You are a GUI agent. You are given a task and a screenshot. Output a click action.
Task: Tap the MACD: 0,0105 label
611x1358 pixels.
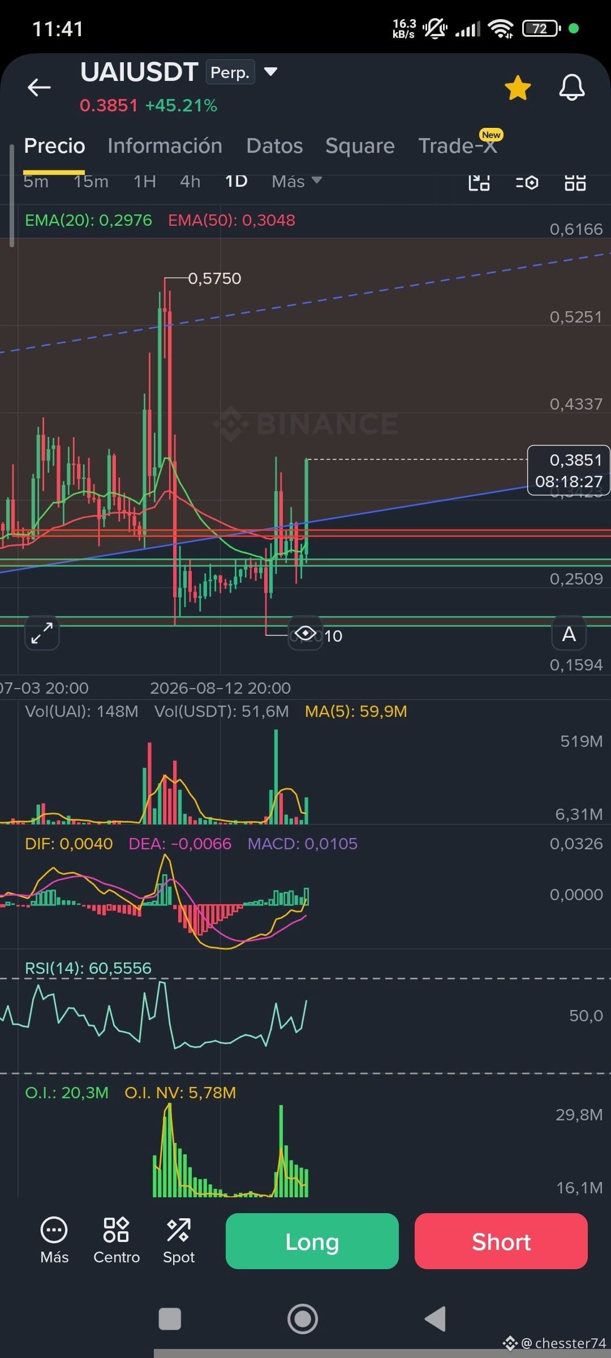(303, 844)
